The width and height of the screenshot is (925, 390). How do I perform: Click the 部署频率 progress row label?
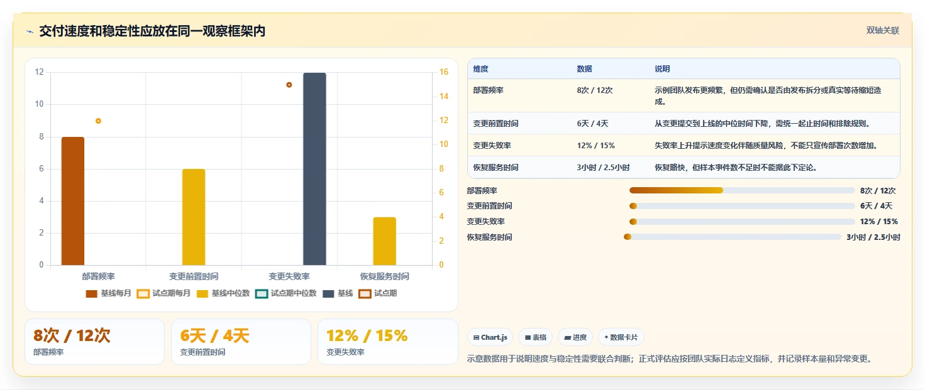click(x=482, y=190)
